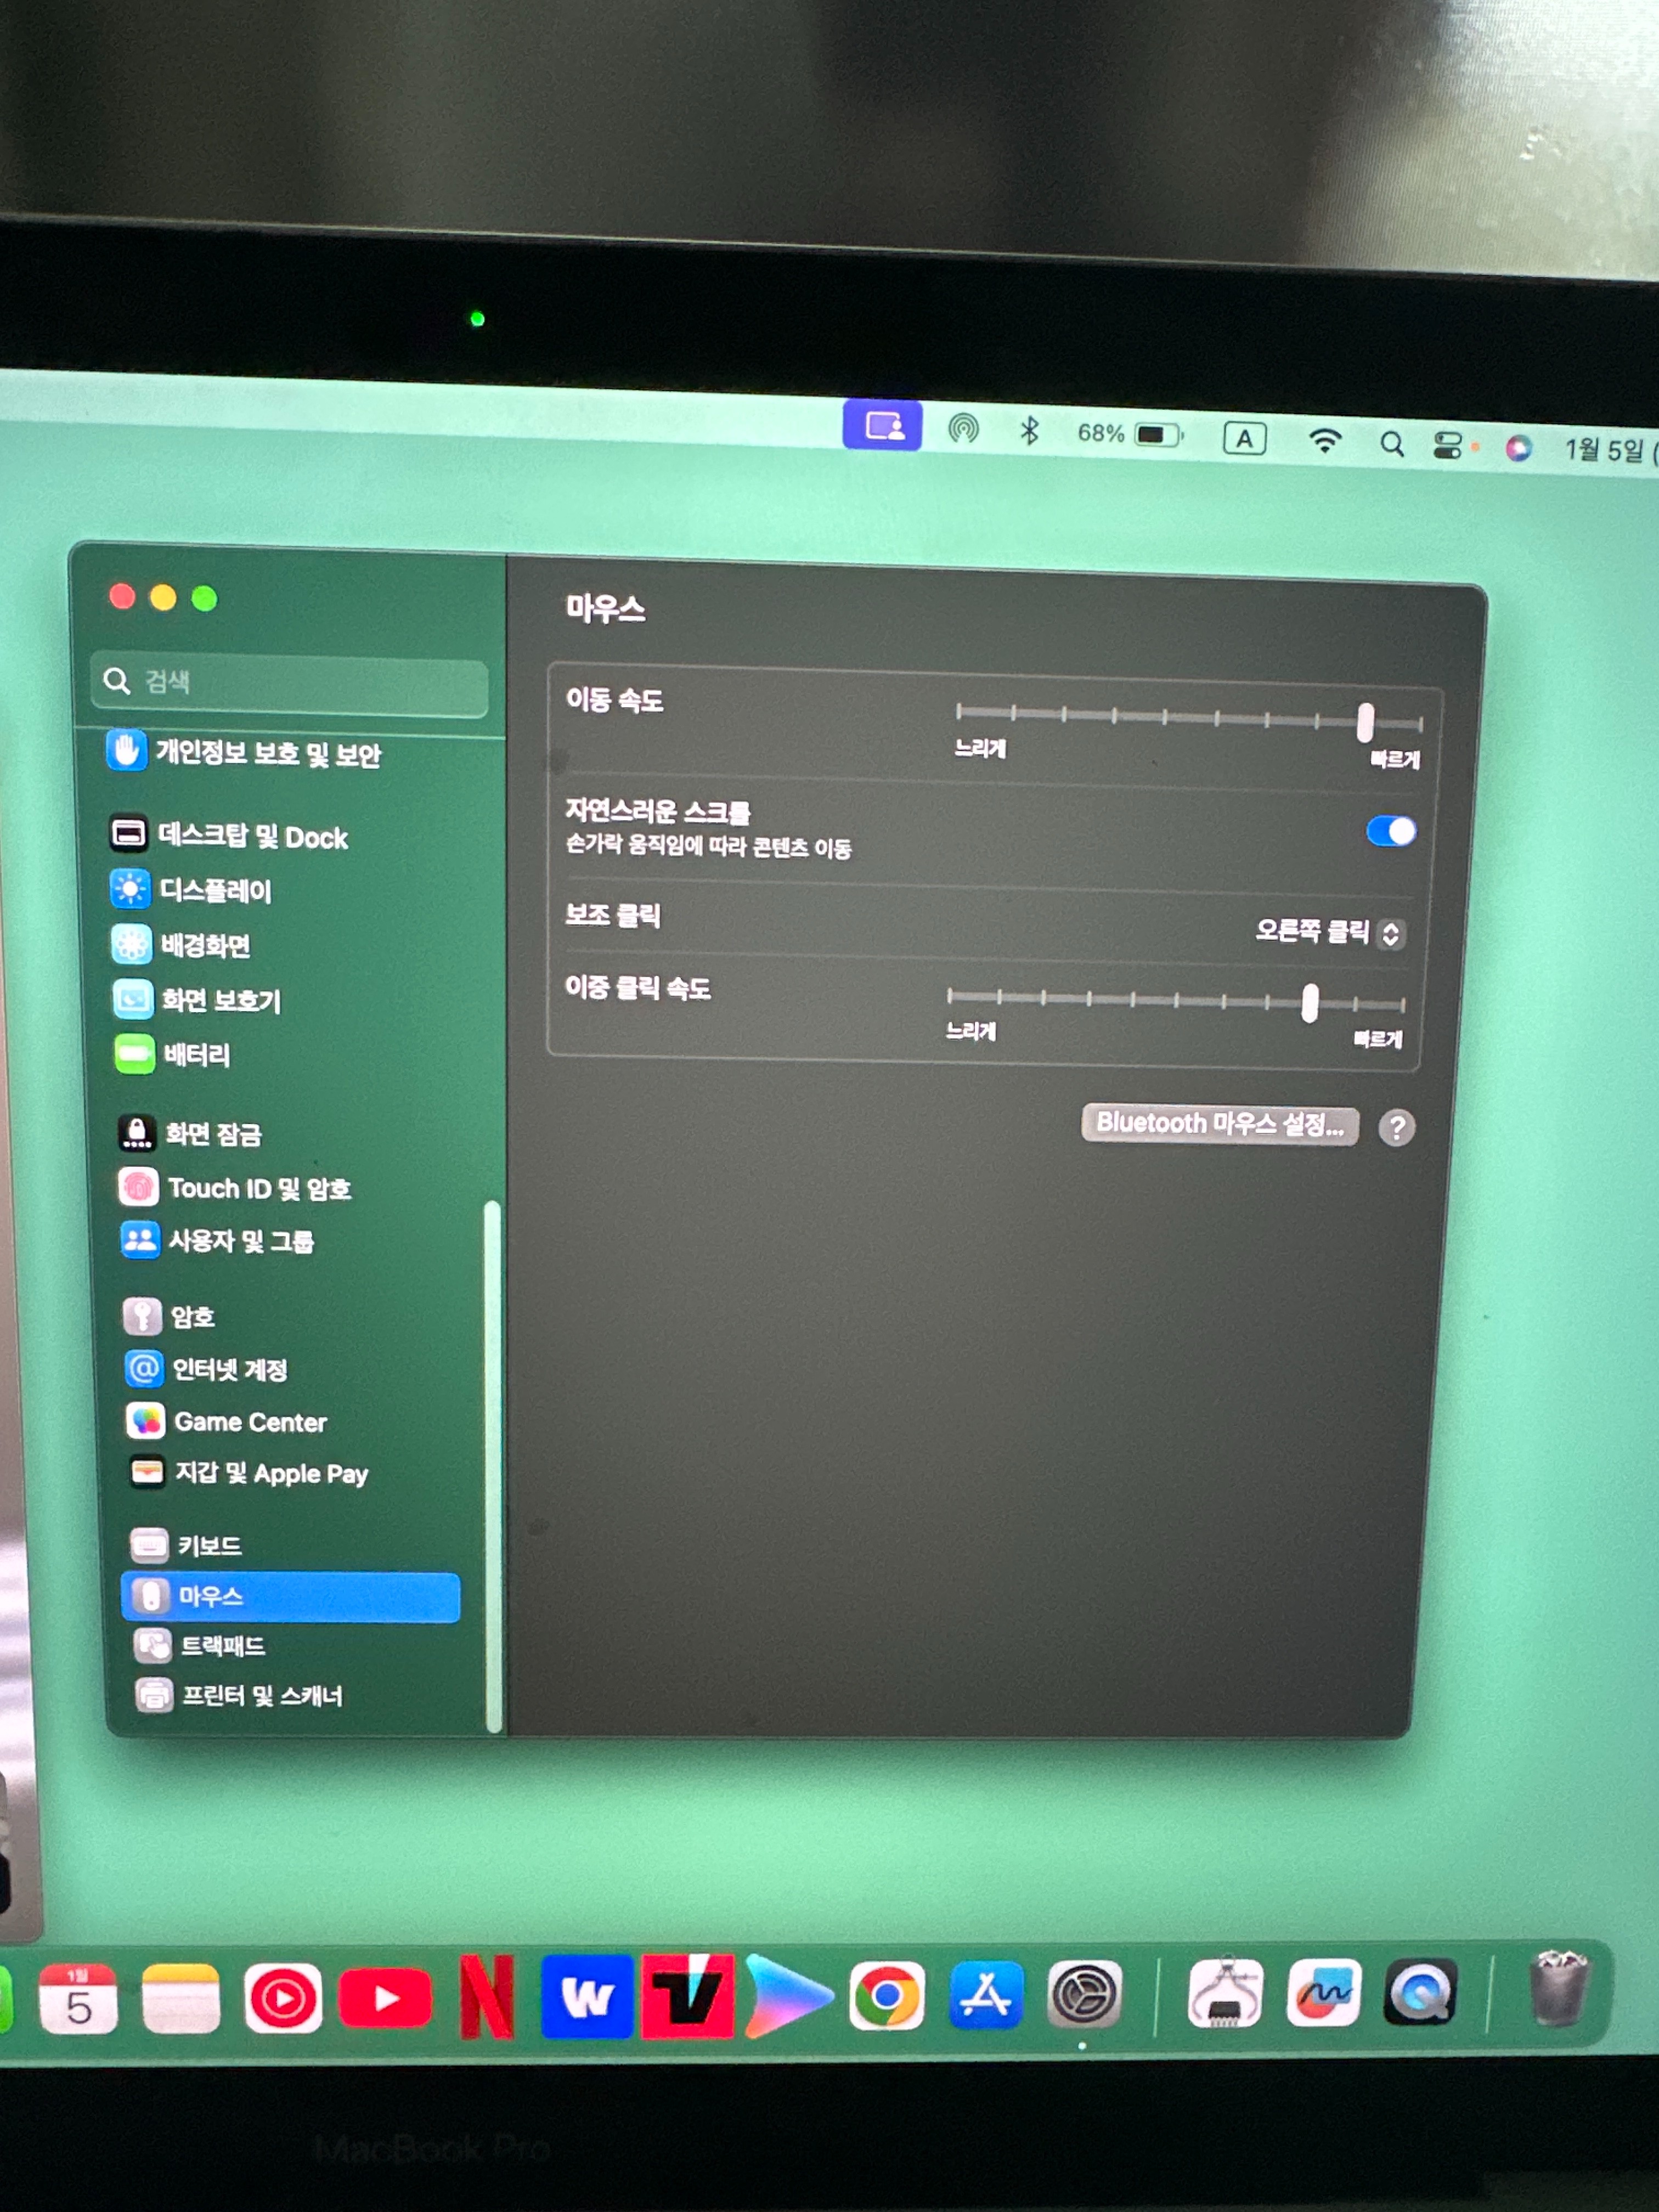Open Netflix from the Dock
1659x2212 pixels.
tap(487, 1997)
